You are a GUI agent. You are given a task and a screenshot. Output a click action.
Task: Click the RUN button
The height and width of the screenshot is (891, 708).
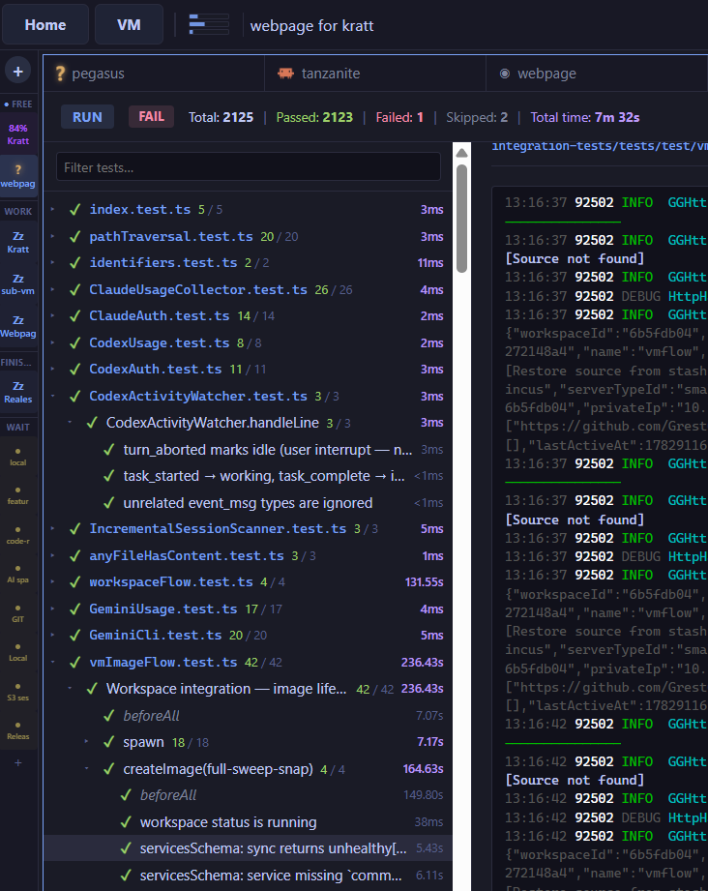pyautogui.click(x=87, y=117)
